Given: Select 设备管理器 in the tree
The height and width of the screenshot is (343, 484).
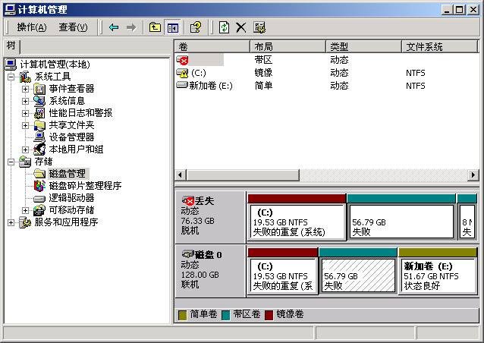Looking at the screenshot, I should (x=71, y=137).
